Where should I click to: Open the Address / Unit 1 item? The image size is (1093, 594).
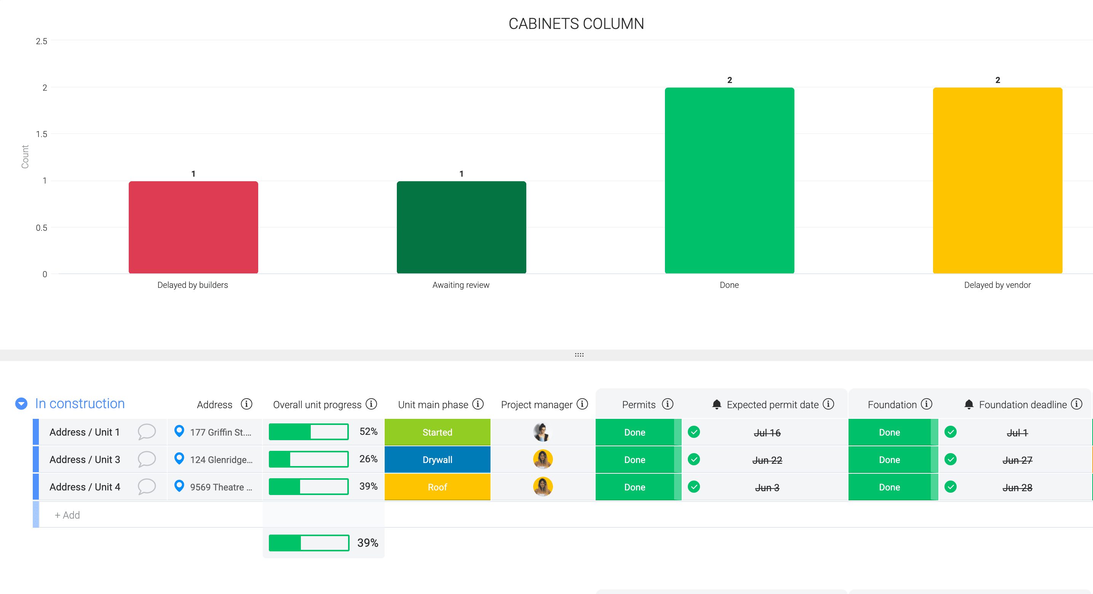click(85, 432)
